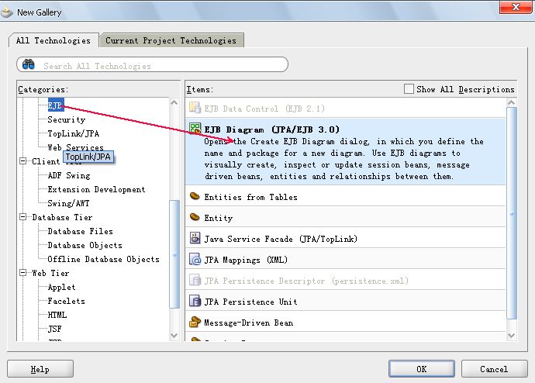The width and height of the screenshot is (535, 383).
Task: Switch to Current Project Technologies tab
Action: tap(171, 40)
